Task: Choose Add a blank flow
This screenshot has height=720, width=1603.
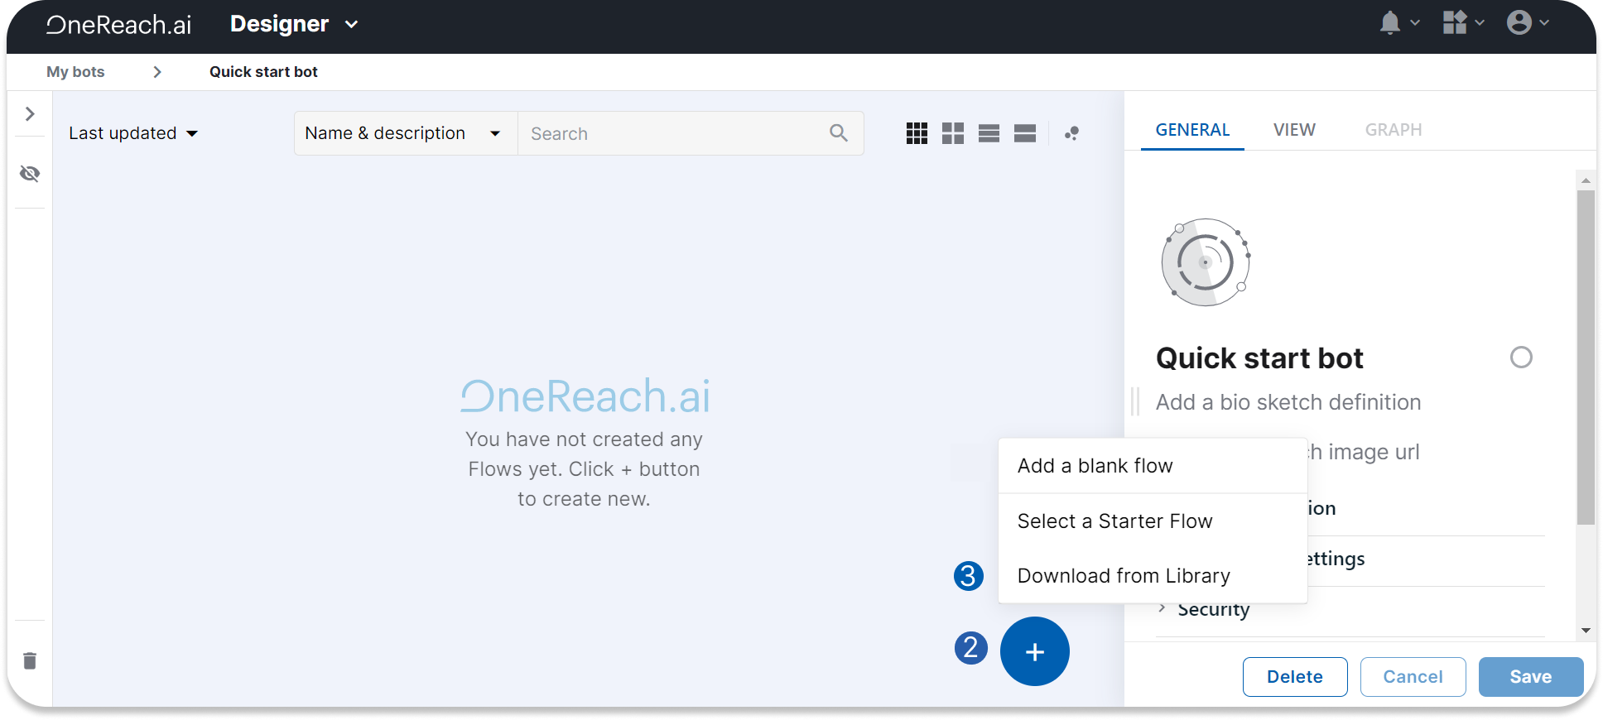Action: tap(1095, 466)
